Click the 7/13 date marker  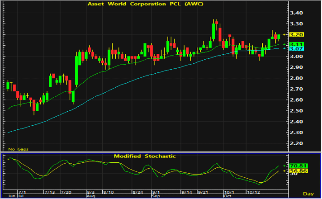[50, 192]
